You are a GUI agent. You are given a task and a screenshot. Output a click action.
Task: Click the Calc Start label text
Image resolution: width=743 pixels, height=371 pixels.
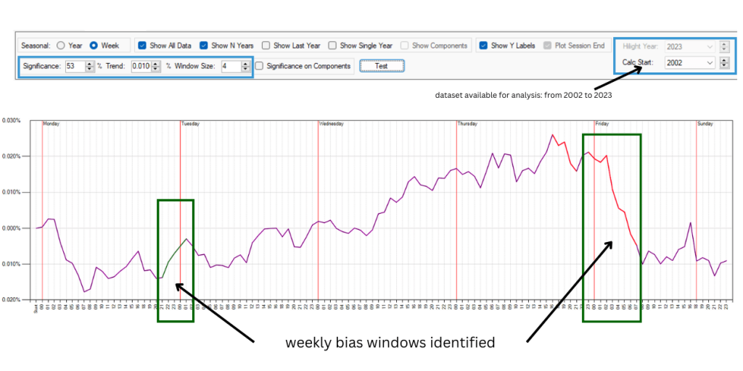tap(639, 62)
